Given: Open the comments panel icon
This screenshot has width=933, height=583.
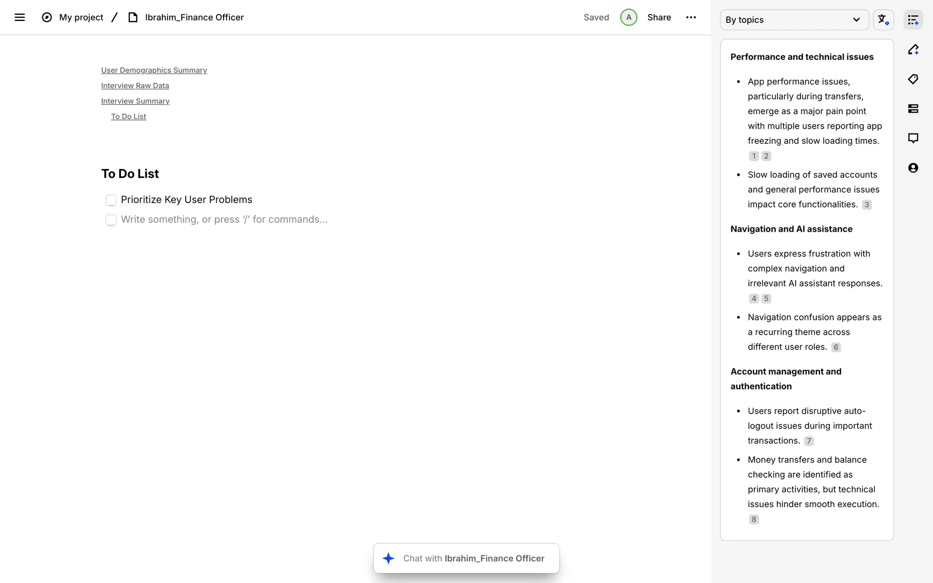Looking at the screenshot, I should click(x=913, y=138).
